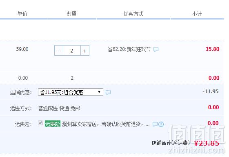
Task: Click the 店铺优惠 label
Action: point(21,92)
